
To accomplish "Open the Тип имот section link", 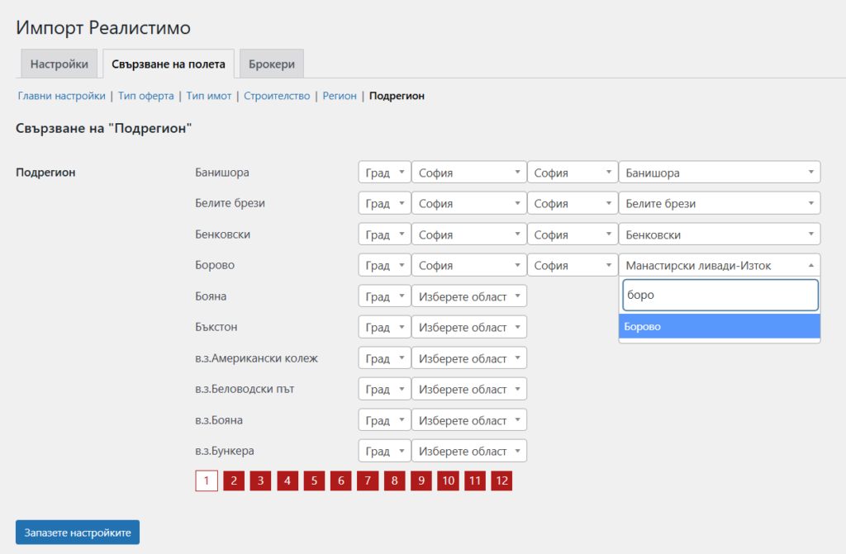I will coord(209,96).
